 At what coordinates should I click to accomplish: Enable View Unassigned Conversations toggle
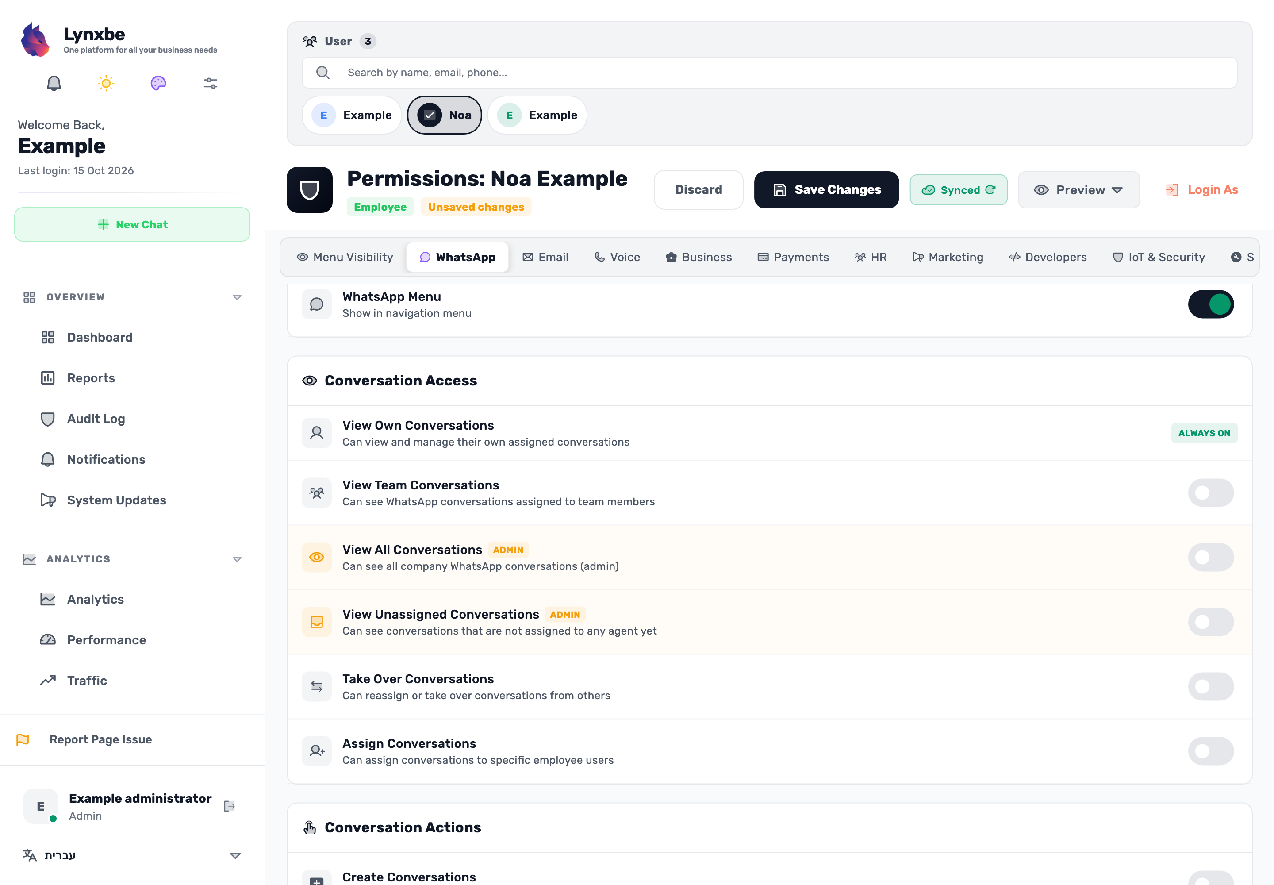[1211, 622]
